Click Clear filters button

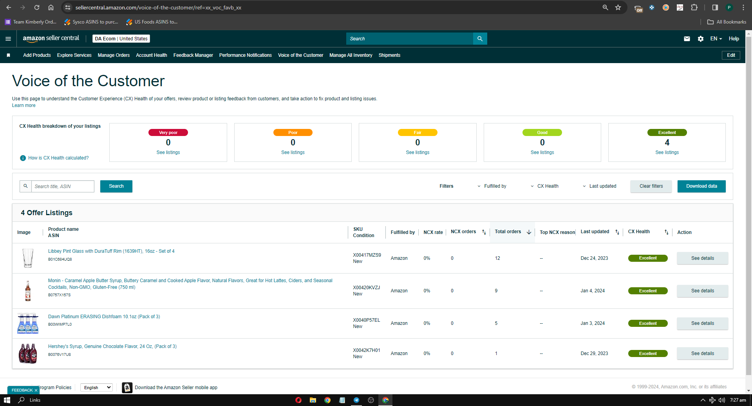[651, 186]
